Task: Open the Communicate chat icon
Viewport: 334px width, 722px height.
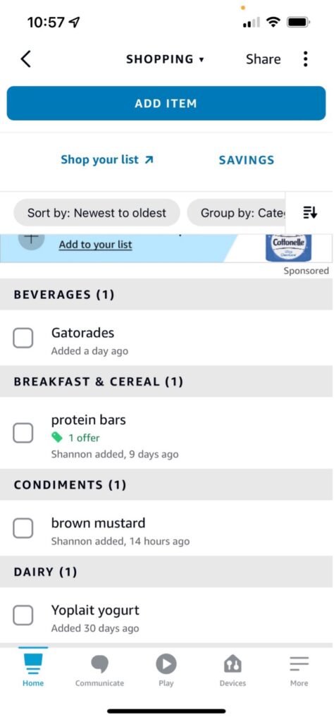Action: point(99,664)
